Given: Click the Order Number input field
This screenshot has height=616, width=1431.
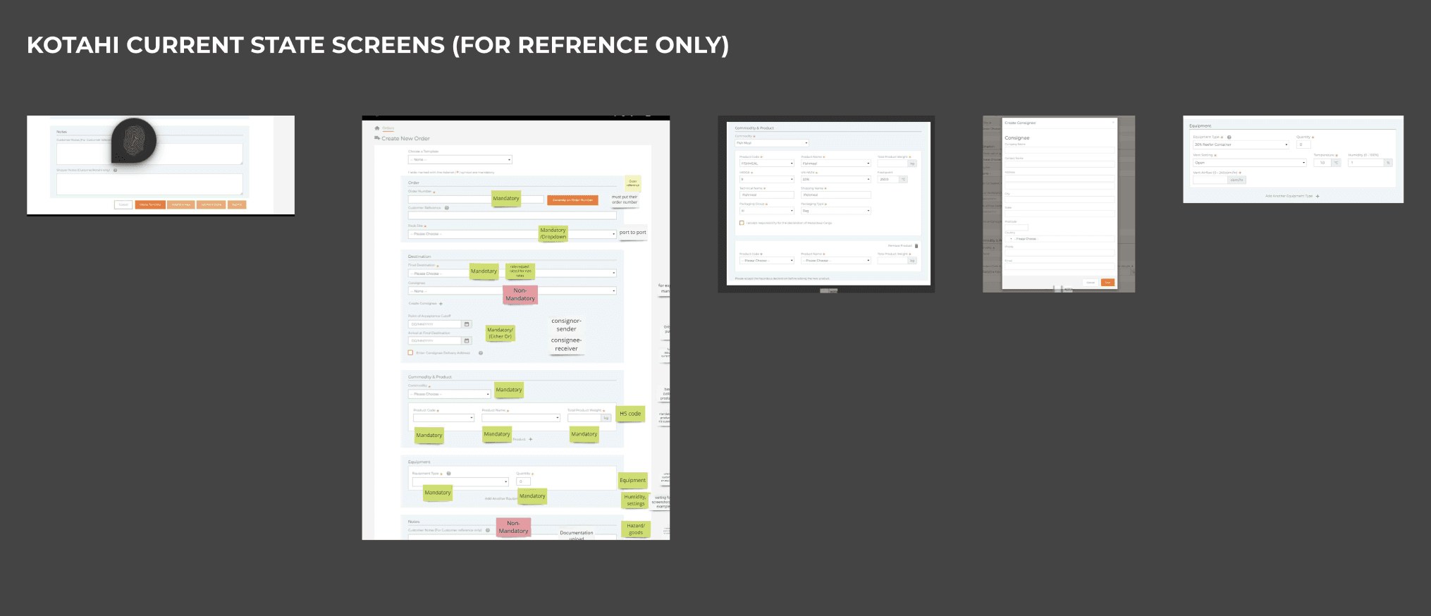Looking at the screenshot, I should [x=476, y=199].
